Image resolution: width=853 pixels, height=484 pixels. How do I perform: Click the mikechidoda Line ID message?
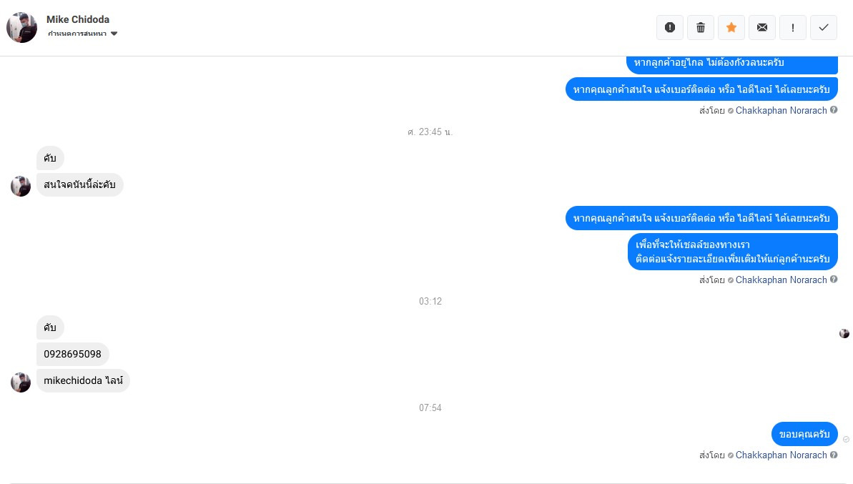tap(83, 380)
